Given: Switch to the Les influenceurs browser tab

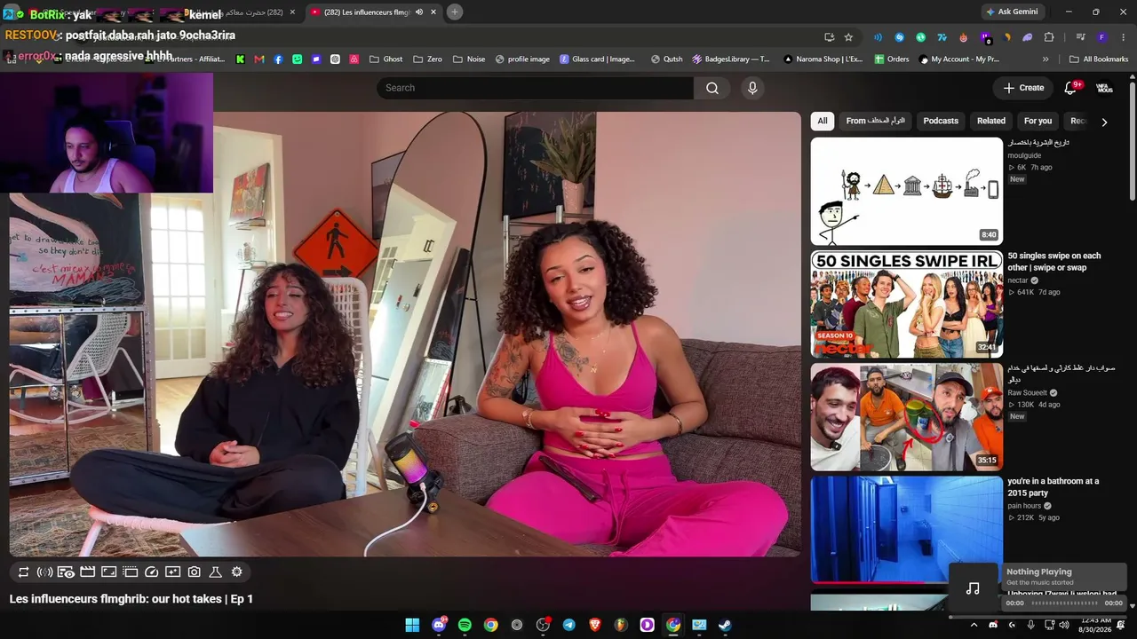Looking at the screenshot, I should (373, 12).
